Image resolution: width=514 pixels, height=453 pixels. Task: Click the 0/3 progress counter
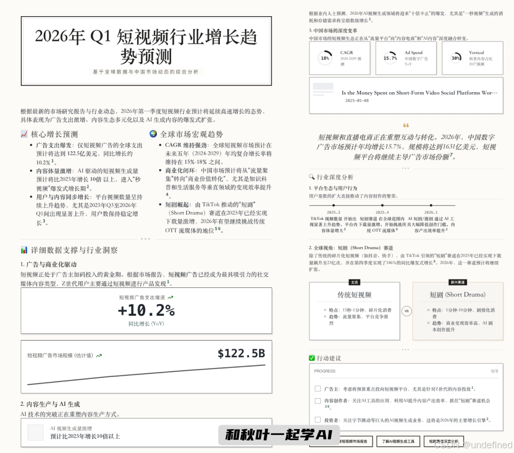(494, 371)
